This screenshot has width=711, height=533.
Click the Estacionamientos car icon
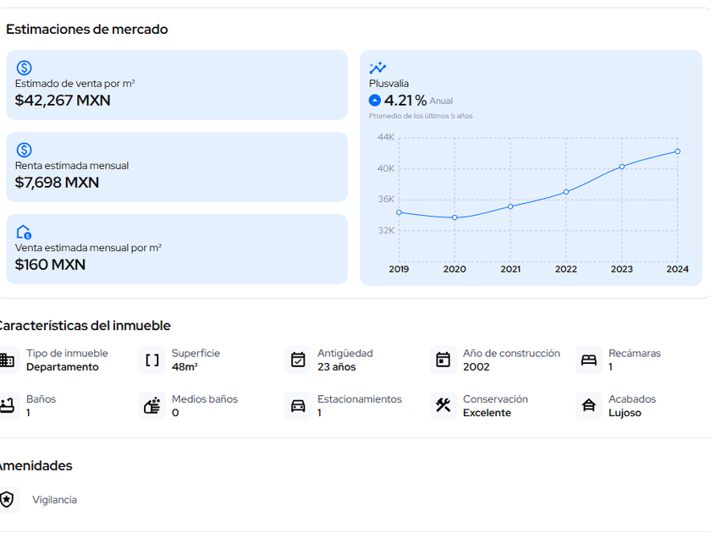pos(298,406)
